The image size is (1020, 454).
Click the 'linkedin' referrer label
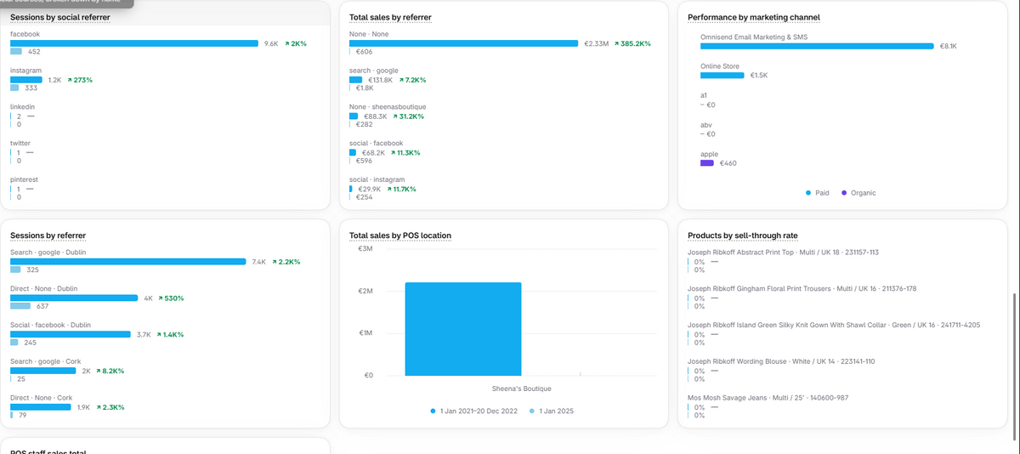(22, 106)
